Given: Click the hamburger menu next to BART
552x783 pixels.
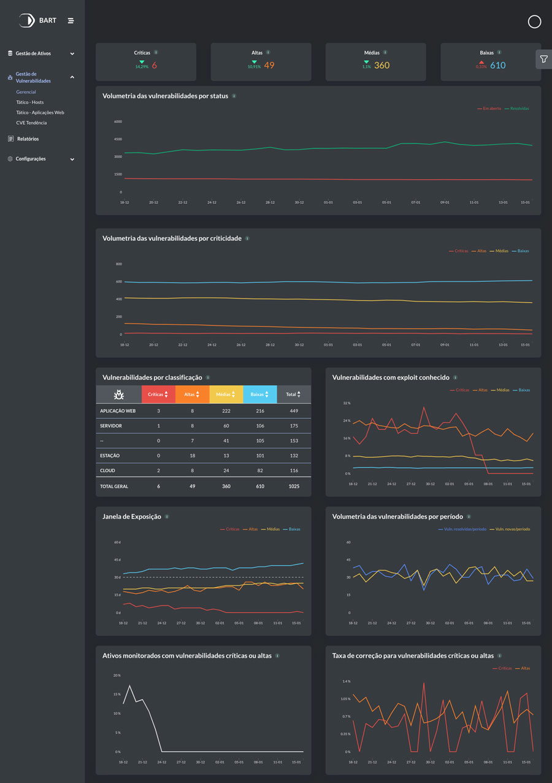Looking at the screenshot, I should click(71, 20).
